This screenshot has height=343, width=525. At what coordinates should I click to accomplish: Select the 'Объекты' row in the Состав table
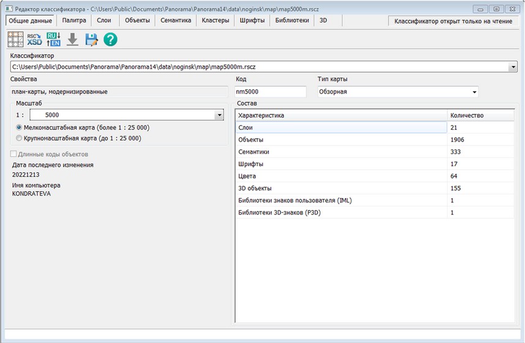(340, 139)
